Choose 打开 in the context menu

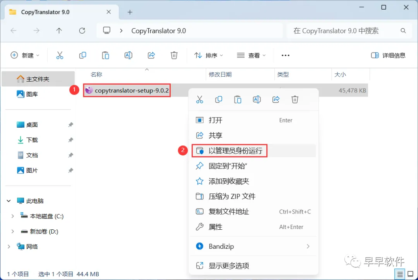click(254, 120)
